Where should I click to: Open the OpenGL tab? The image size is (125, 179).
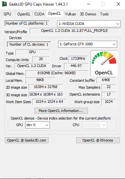pyautogui.click(x=24, y=14)
